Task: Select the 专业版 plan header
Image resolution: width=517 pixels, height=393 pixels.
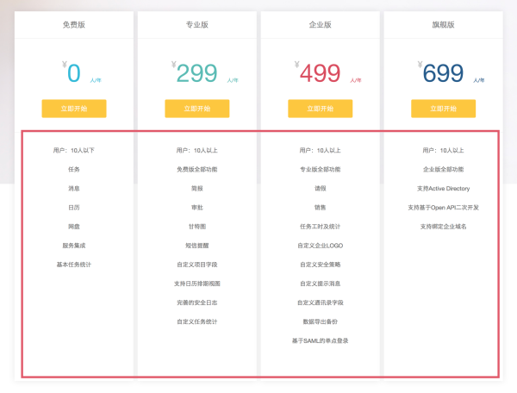Action: pos(197,25)
